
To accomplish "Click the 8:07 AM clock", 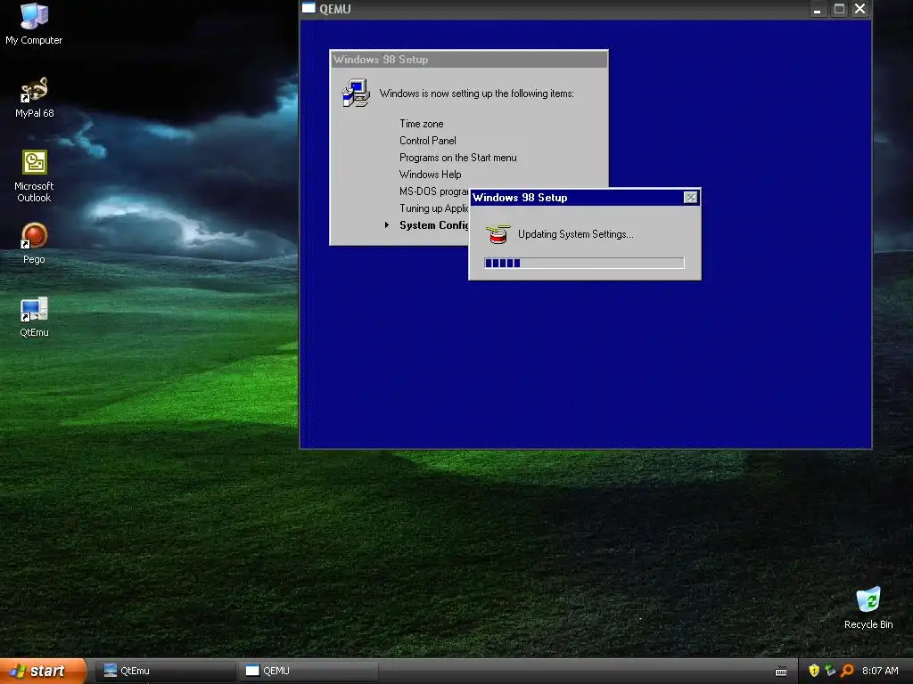I will click(x=880, y=671).
